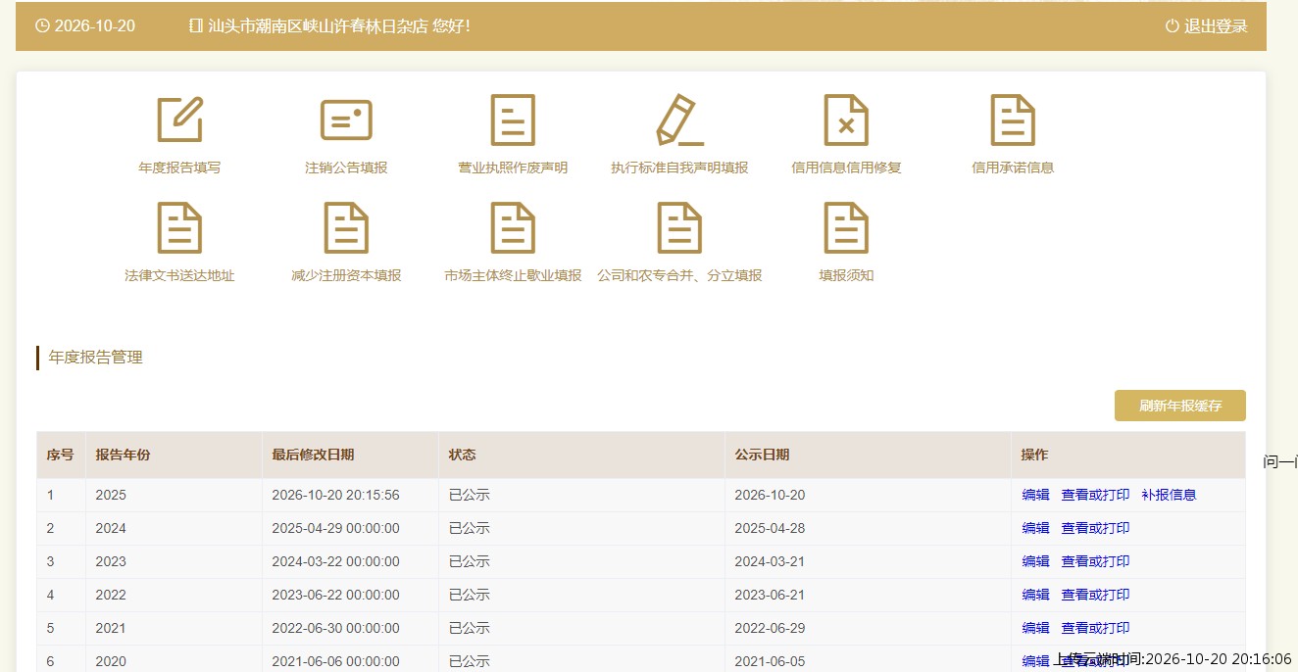Open the 执行标准自我声明填报 pencil icon
Screen dimensions: 1298x672
pyautogui.click(x=679, y=120)
